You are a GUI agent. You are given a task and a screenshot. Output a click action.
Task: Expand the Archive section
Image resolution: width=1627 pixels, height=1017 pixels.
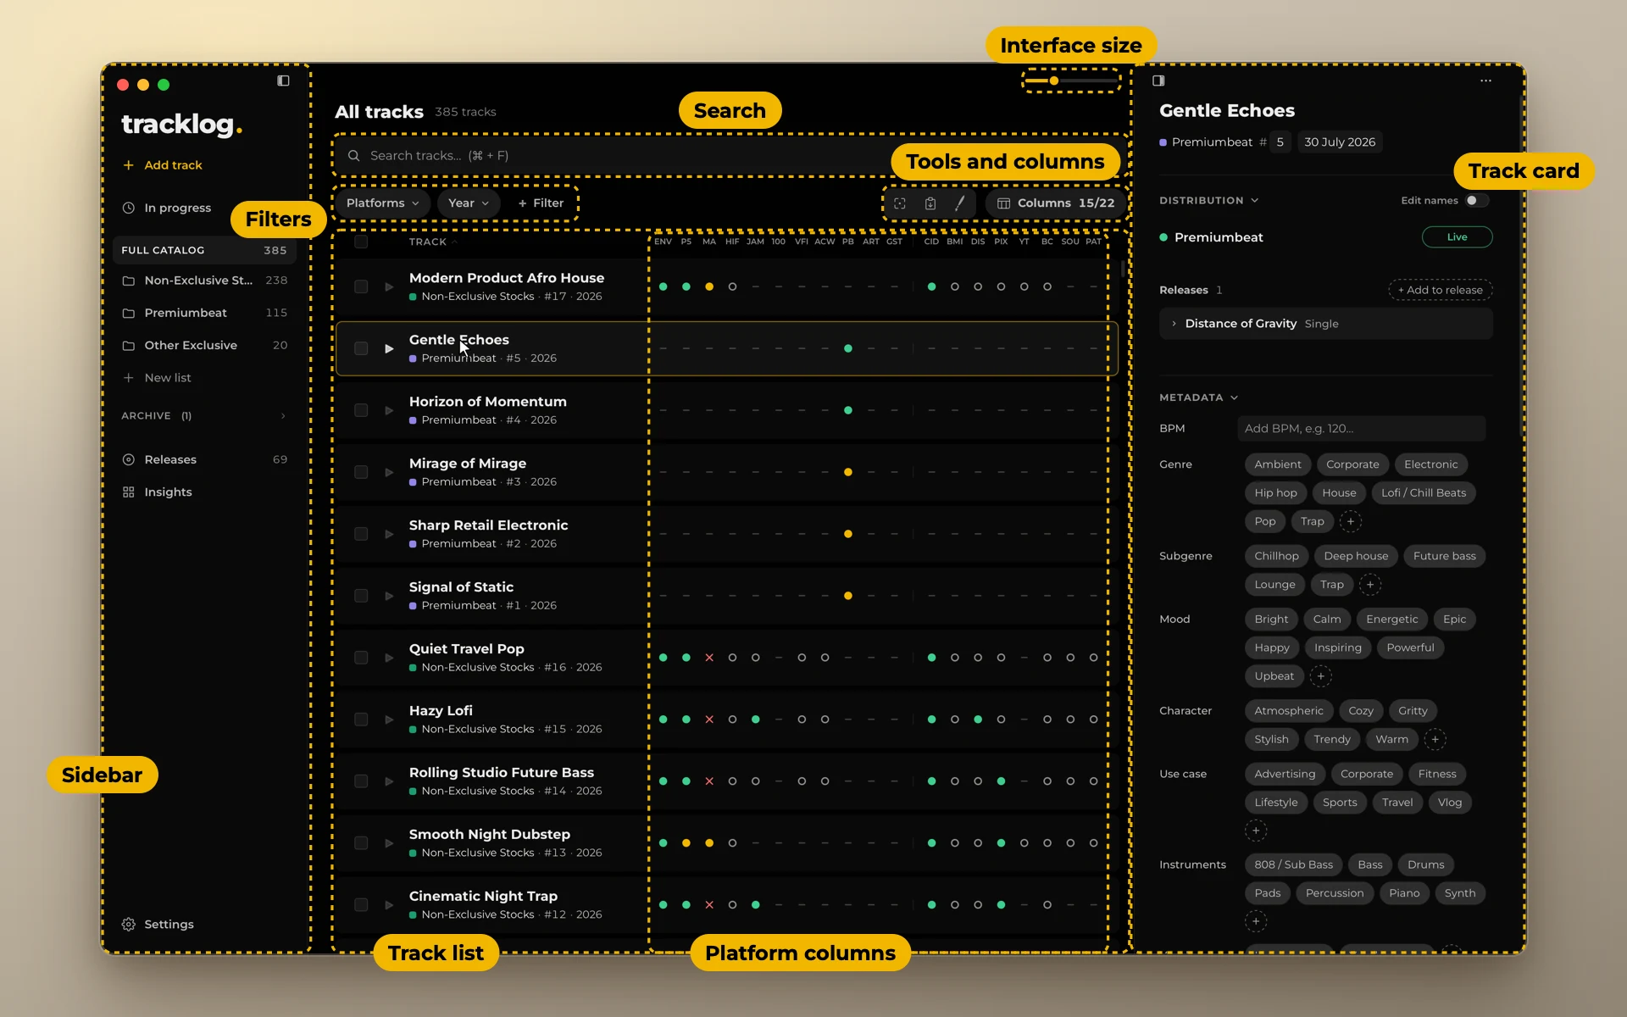tap(204, 416)
